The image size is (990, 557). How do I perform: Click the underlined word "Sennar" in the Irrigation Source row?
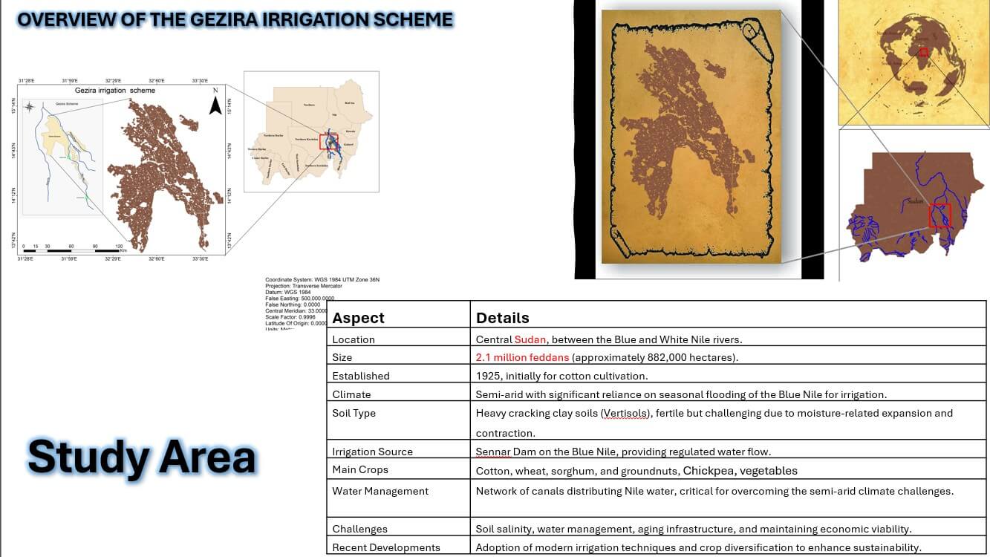[x=492, y=452]
